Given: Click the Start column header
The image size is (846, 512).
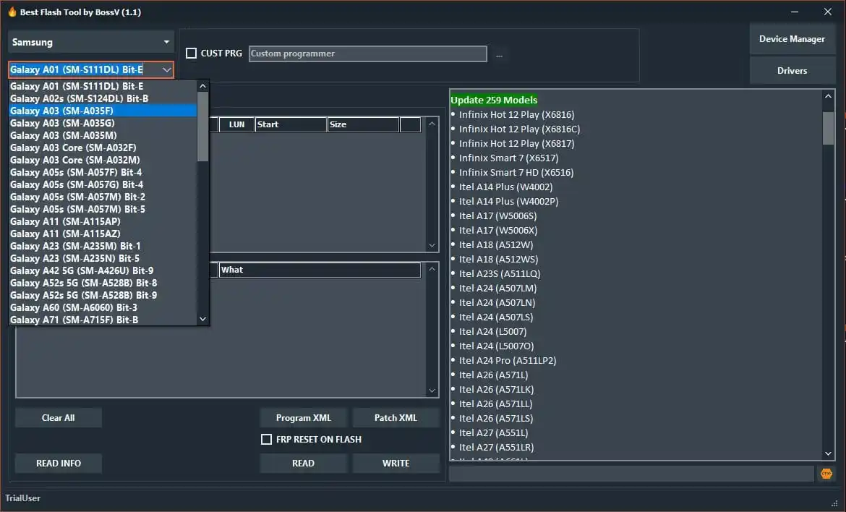Looking at the screenshot, I should coord(291,124).
